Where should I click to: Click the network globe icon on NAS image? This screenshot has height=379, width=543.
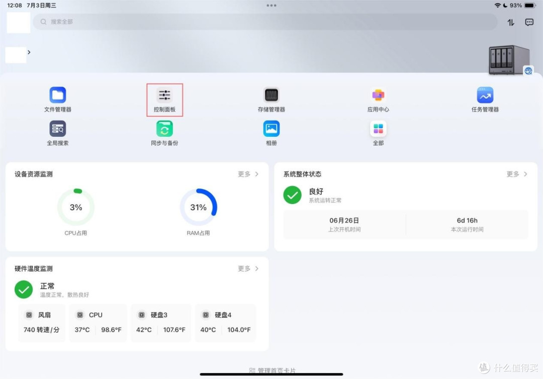click(x=528, y=71)
